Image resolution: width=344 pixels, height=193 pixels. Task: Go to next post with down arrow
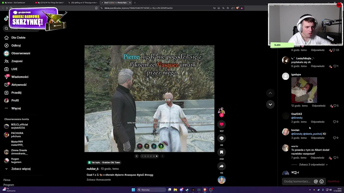point(270,104)
